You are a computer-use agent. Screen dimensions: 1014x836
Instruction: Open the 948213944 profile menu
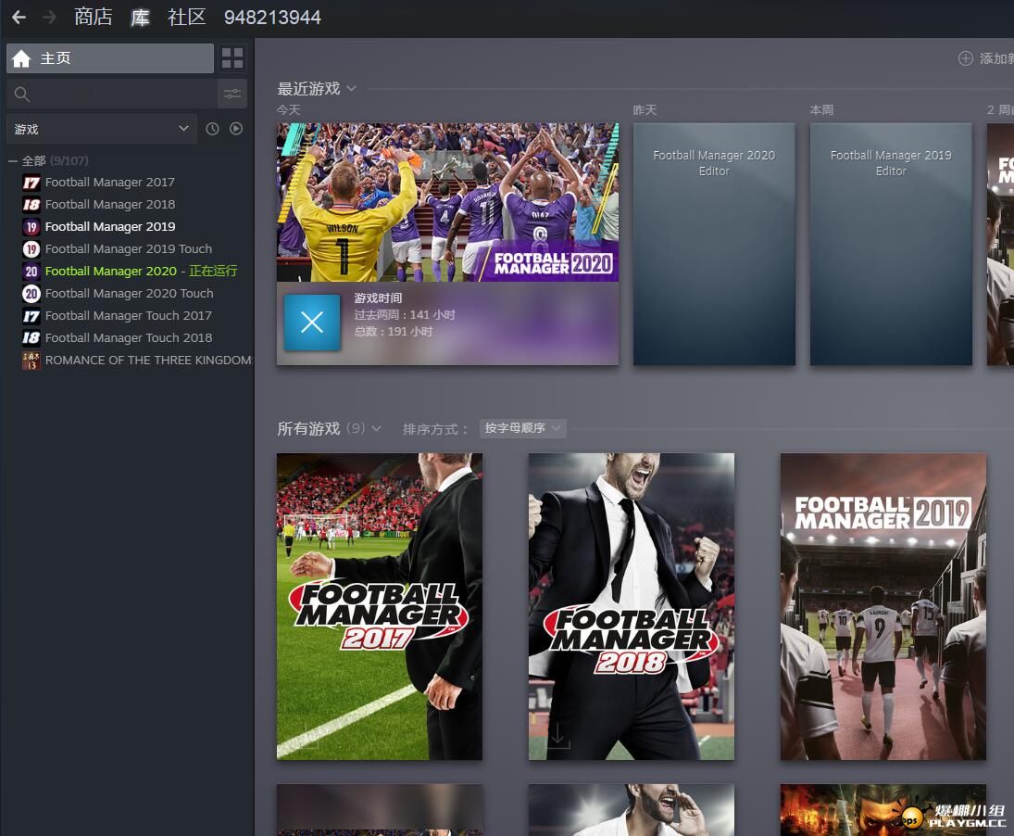click(x=272, y=17)
